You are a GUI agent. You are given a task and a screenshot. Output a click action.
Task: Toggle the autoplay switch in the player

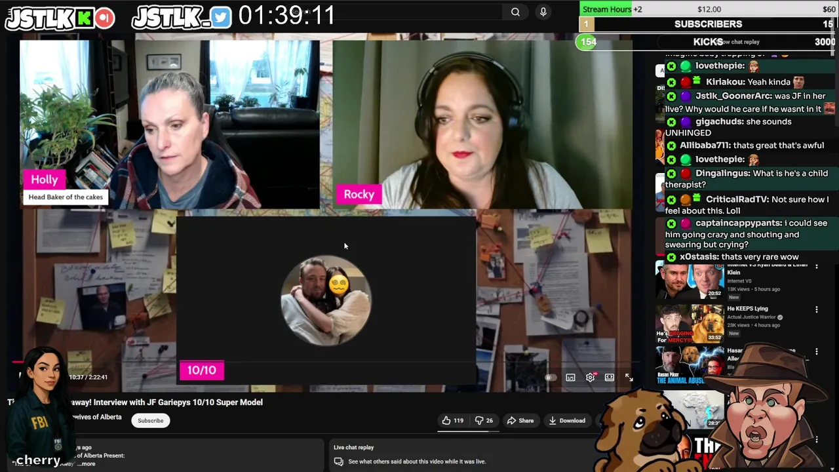550,378
